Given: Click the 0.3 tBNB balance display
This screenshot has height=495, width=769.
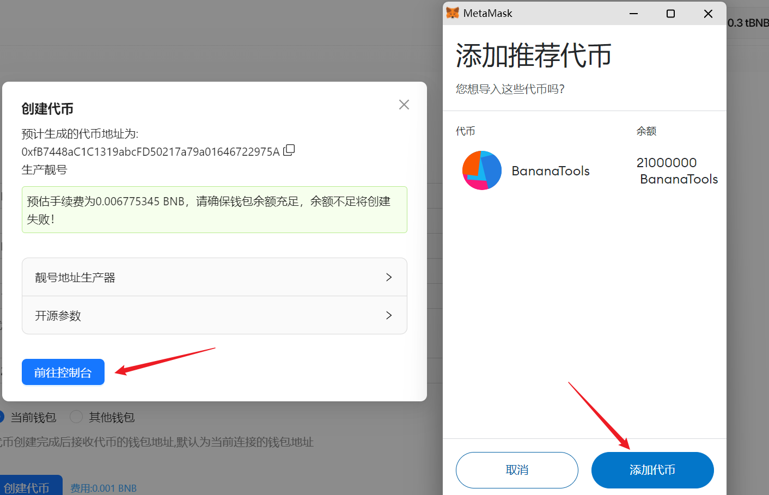Looking at the screenshot, I should point(748,23).
